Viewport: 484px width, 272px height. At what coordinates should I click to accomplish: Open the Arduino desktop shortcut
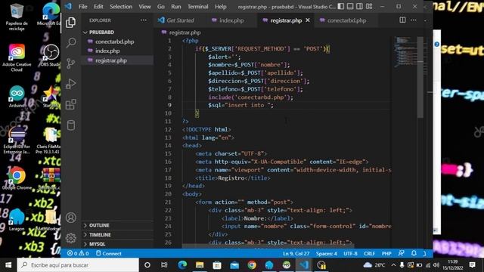(17, 97)
